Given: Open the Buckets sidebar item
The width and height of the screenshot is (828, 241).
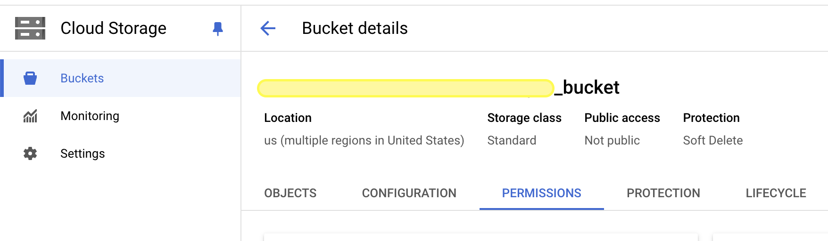Looking at the screenshot, I should tap(82, 78).
